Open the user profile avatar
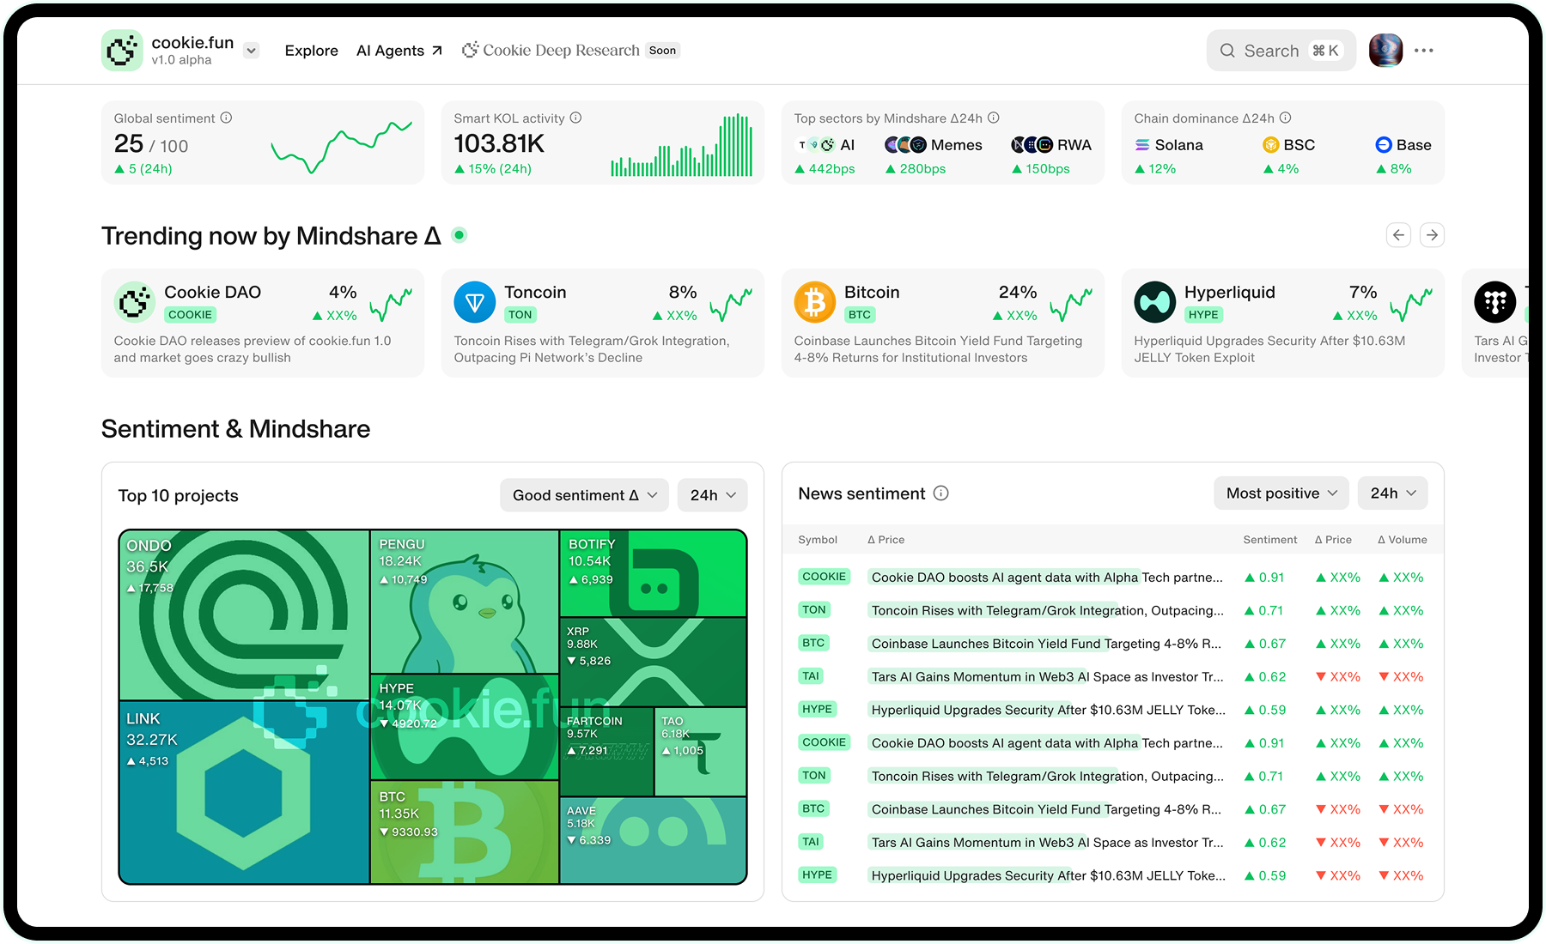Image resolution: width=1546 pixels, height=944 pixels. (1385, 51)
